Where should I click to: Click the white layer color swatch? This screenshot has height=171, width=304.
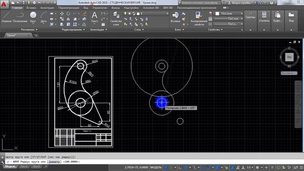(x=138, y=14)
